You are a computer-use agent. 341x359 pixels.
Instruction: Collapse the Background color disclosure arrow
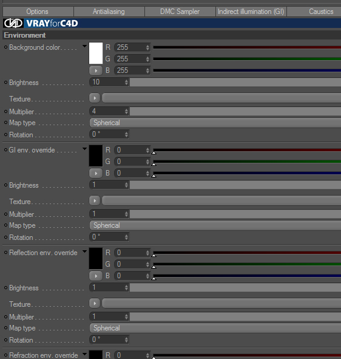(84, 47)
